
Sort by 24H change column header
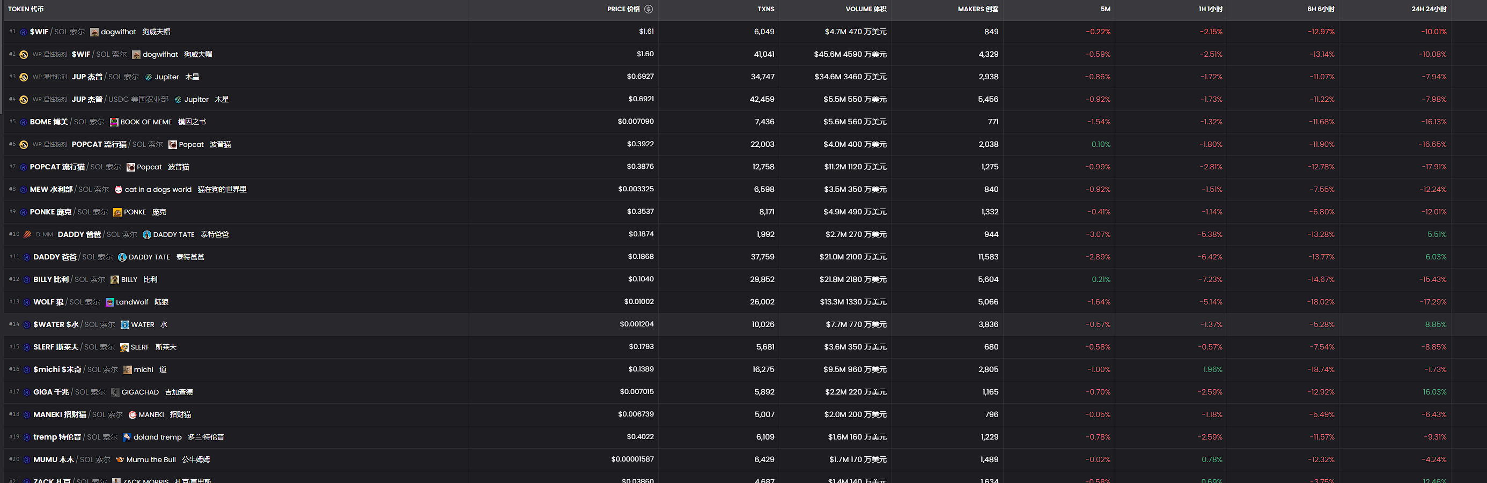(1429, 9)
